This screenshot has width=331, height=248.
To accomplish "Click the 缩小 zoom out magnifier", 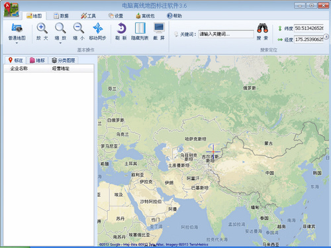I will click(79, 28).
